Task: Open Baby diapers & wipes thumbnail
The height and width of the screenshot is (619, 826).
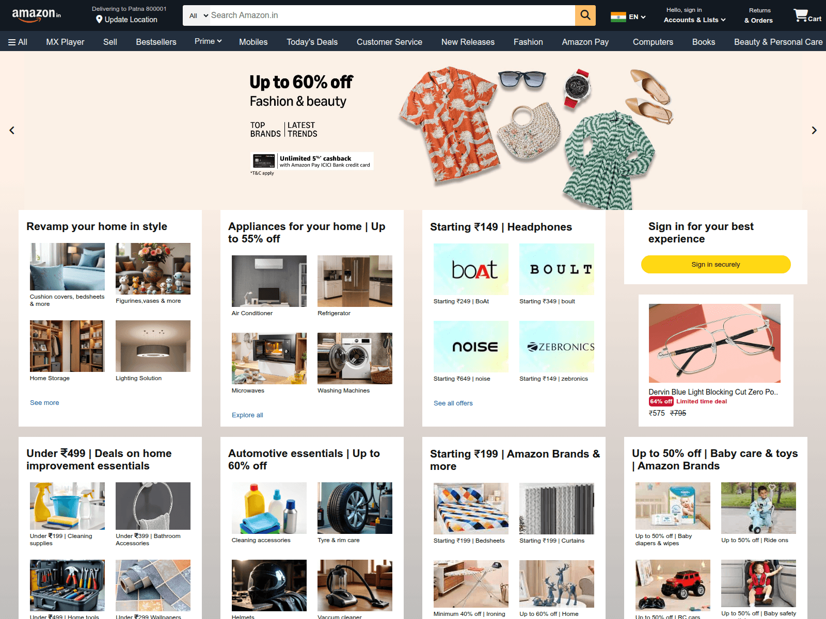Action: click(x=673, y=506)
